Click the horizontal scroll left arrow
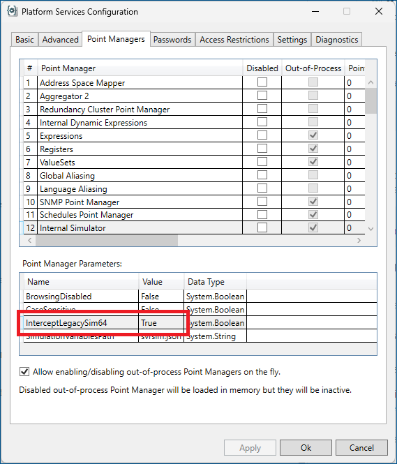The height and width of the screenshot is (464, 397). point(29,240)
